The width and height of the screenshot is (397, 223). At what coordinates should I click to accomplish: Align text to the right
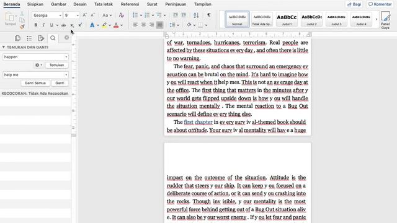(x=151, y=25)
